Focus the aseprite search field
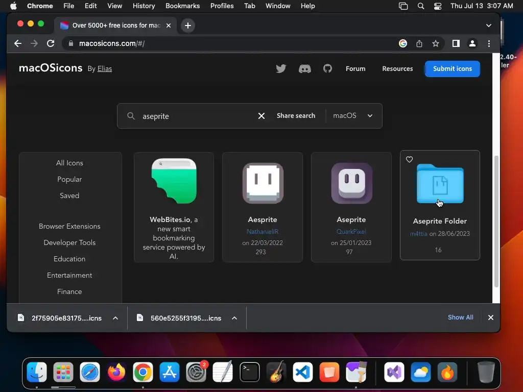The width and height of the screenshot is (523, 392). (197, 116)
